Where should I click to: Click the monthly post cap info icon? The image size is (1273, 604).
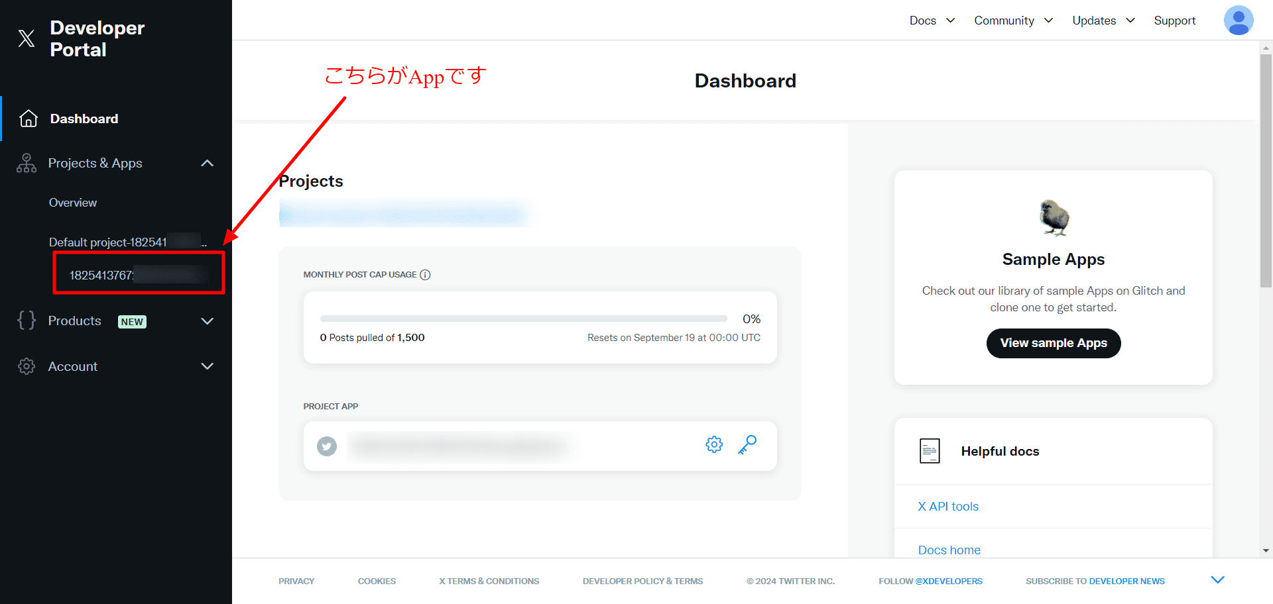pyautogui.click(x=426, y=275)
